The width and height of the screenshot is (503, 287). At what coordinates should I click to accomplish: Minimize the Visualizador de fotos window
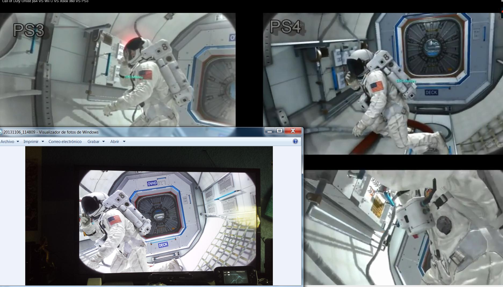[x=270, y=131]
